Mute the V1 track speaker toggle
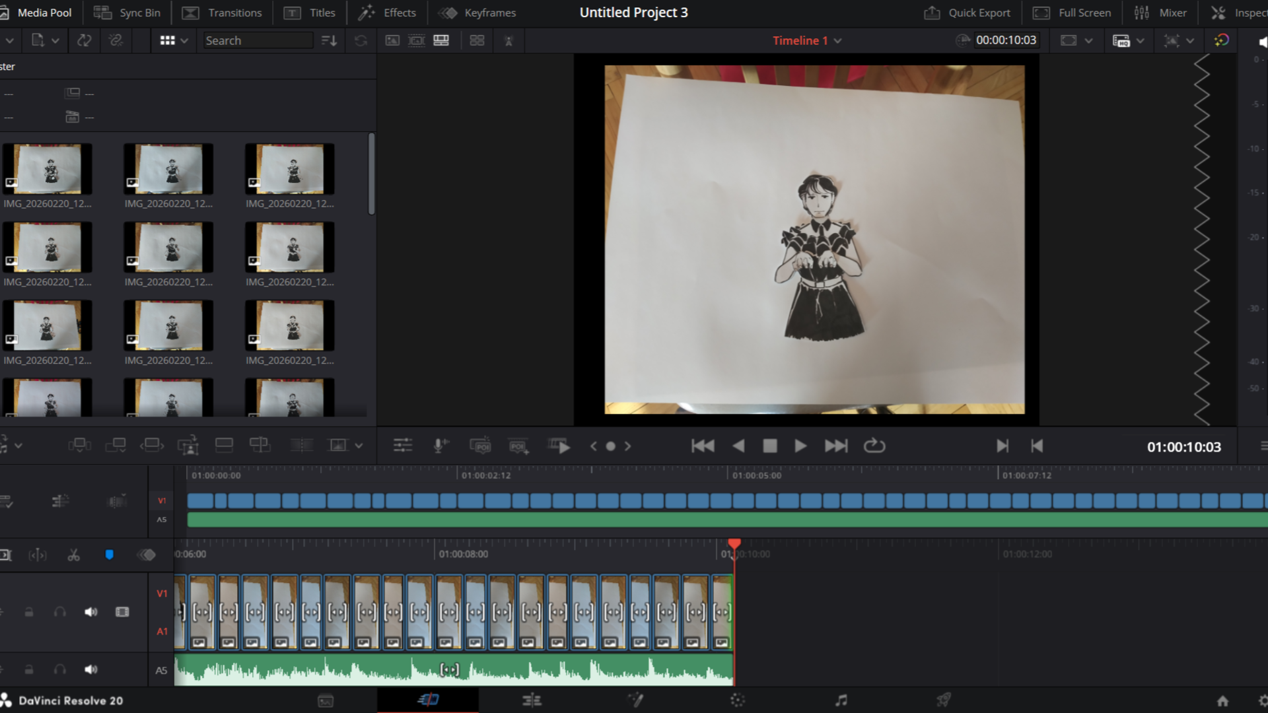Image resolution: width=1268 pixels, height=713 pixels. [x=90, y=612]
